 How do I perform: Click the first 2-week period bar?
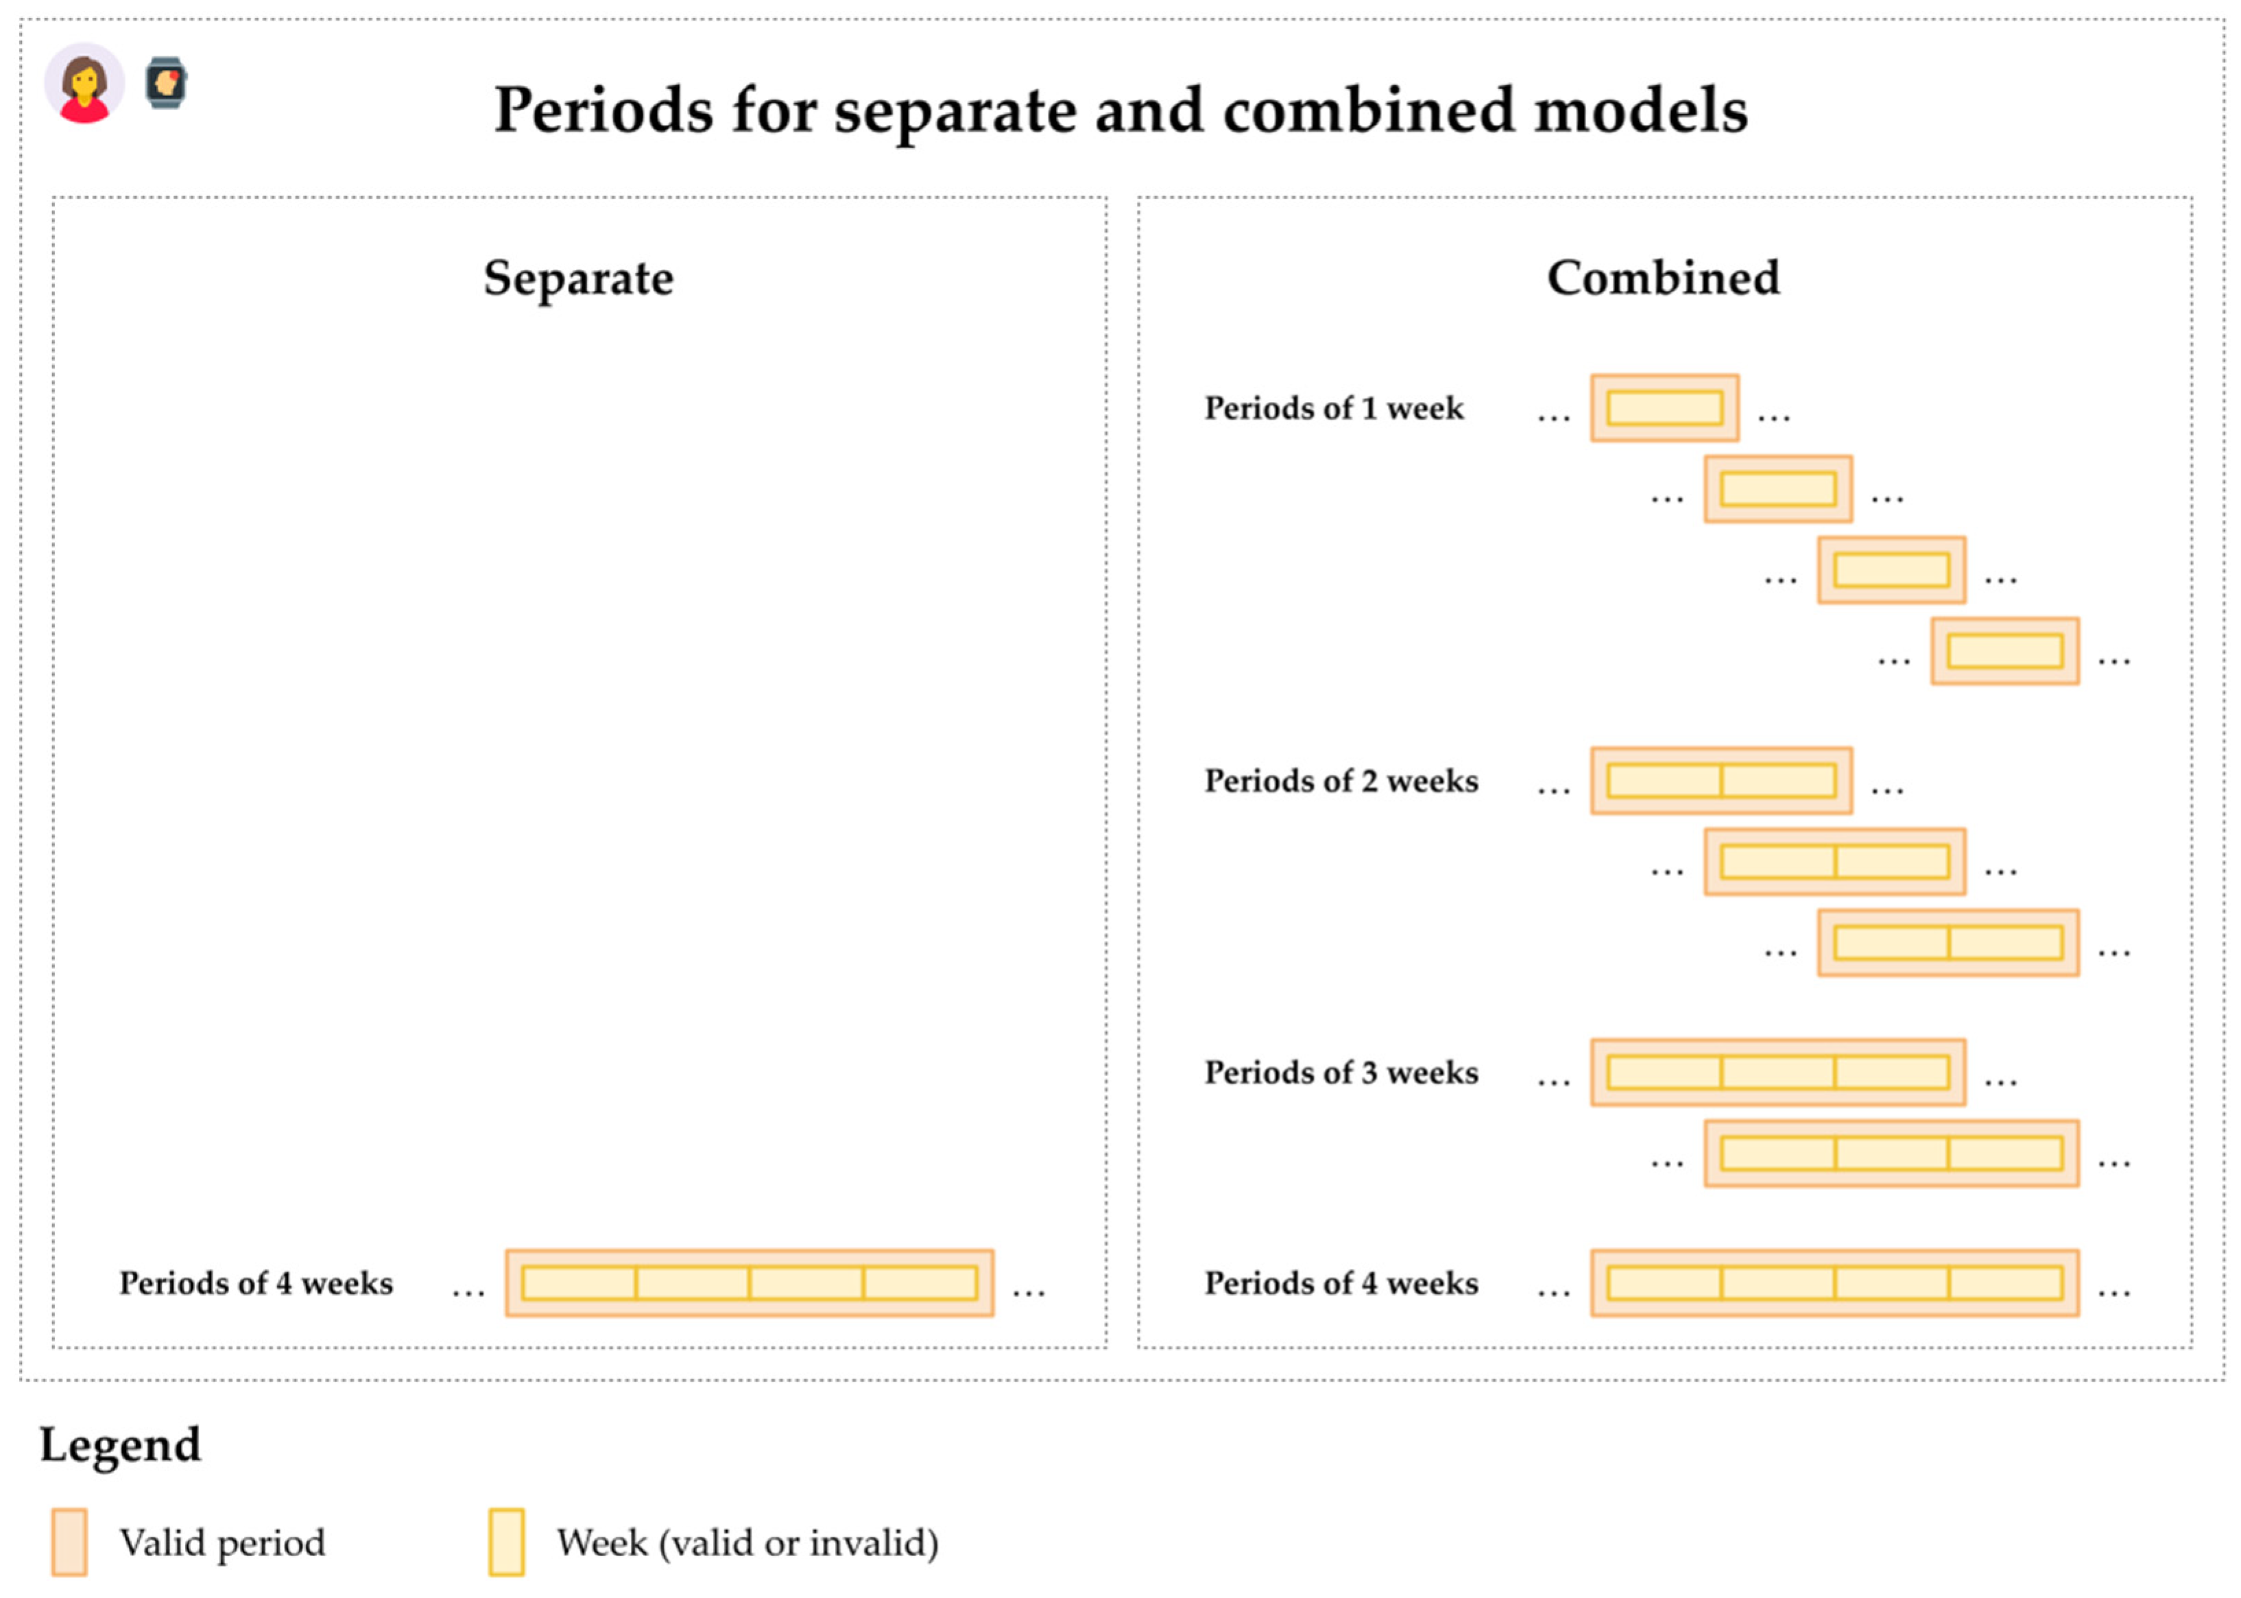[1722, 781]
